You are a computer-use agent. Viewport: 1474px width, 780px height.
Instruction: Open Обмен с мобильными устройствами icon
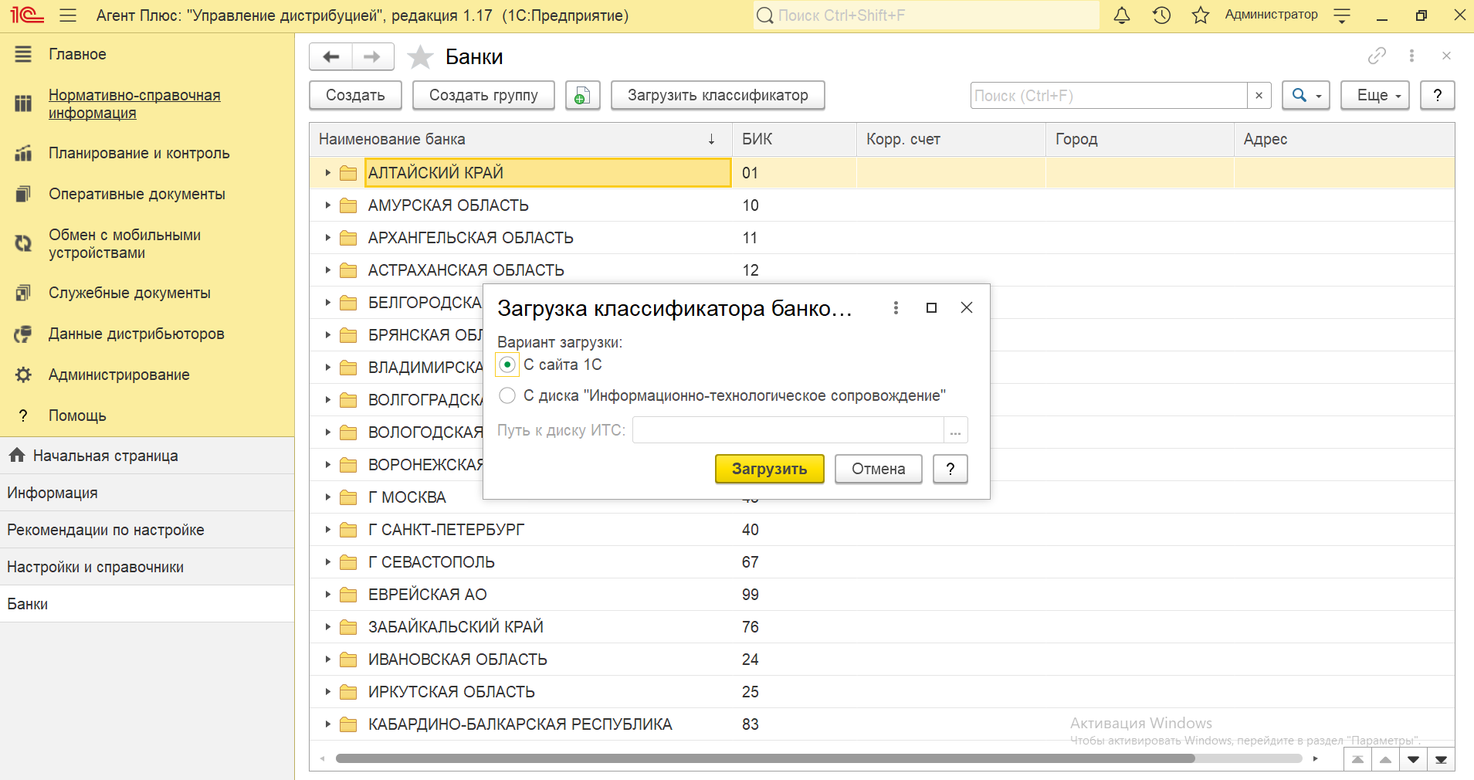[23, 243]
